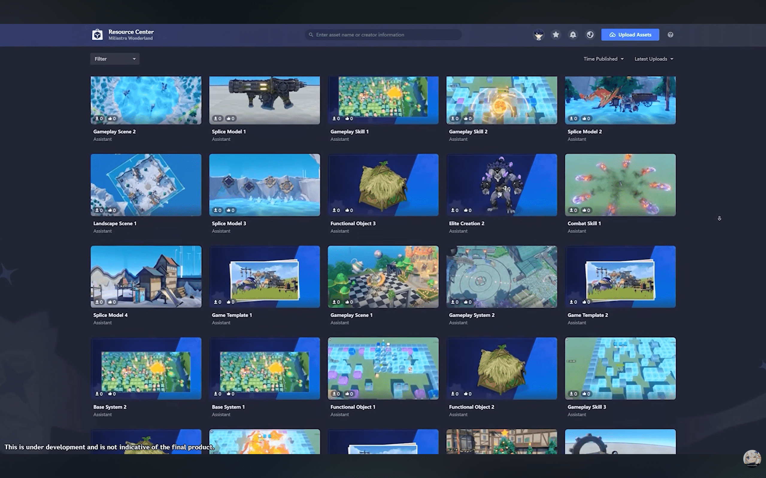The image size is (766, 478).
Task: Open the Splice Model 1 cannon thumbnail
Action: pos(265,100)
